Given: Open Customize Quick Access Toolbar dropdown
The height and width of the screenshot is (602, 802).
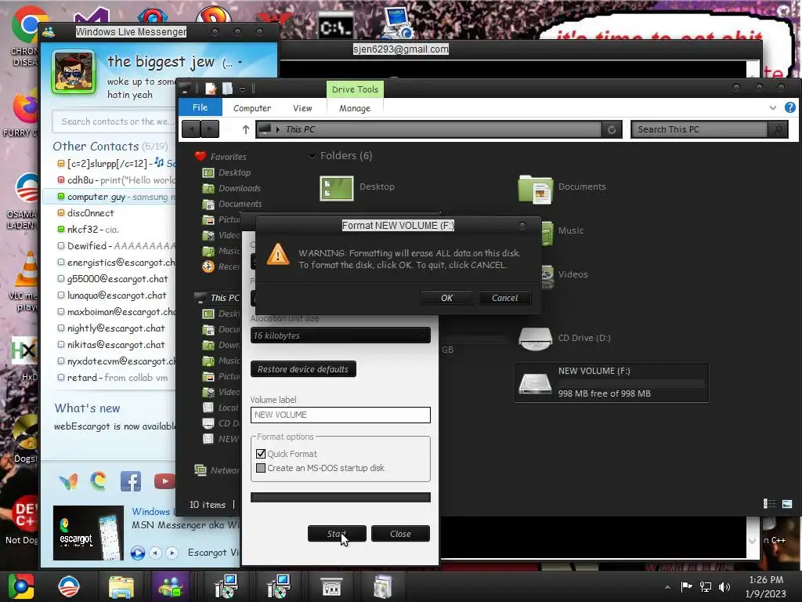Looking at the screenshot, I should pyautogui.click(x=242, y=89).
